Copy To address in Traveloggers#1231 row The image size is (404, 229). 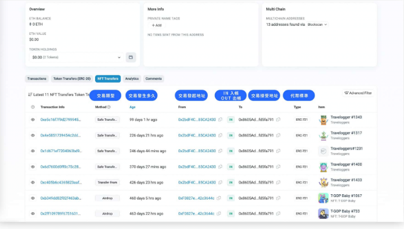(x=279, y=151)
